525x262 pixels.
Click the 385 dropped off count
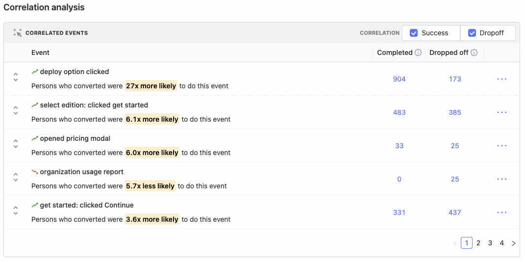pyautogui.click(x=455, y=112)
